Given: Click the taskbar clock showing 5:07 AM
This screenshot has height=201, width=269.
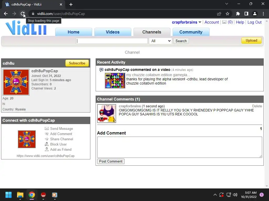Looking at the screenshot, I should point(249,195).
